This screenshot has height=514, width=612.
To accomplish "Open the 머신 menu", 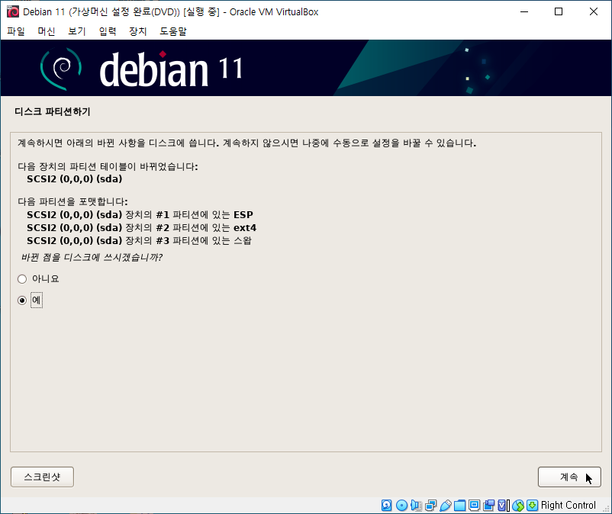I will tap(47, 31).
